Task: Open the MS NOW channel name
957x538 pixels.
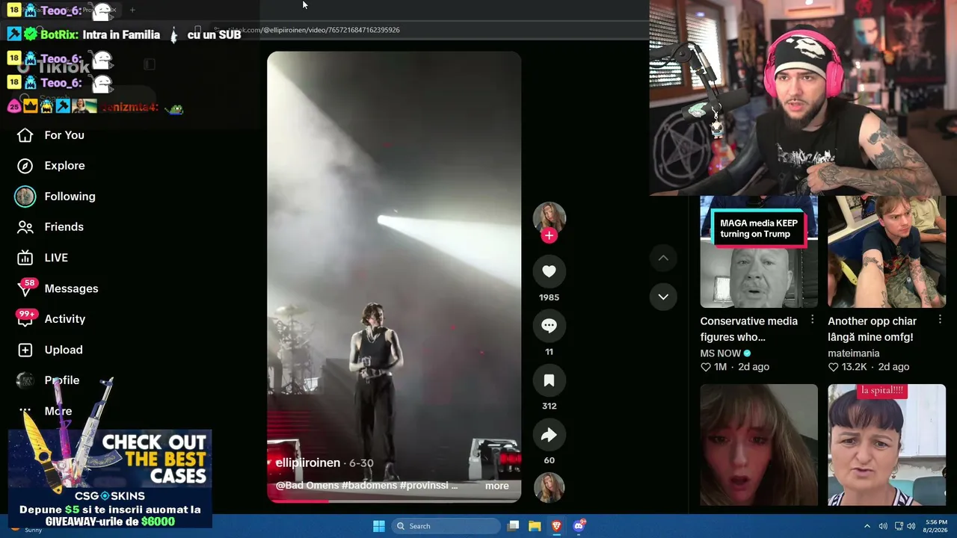Action: point(721,353)
